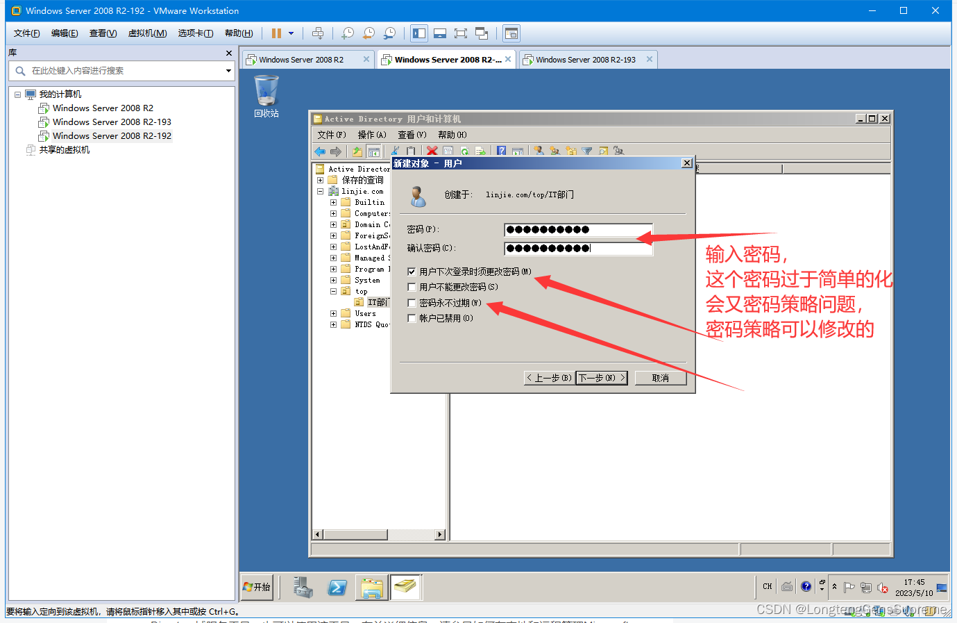The width and height of the screenshot is (957, 623).
Task: Click the console view icon in VMware toolbar
Action: [511, 33]
